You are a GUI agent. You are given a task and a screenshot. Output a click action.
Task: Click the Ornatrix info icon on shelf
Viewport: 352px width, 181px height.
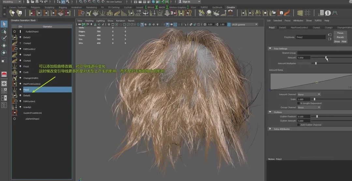click(x=328, y=13)
